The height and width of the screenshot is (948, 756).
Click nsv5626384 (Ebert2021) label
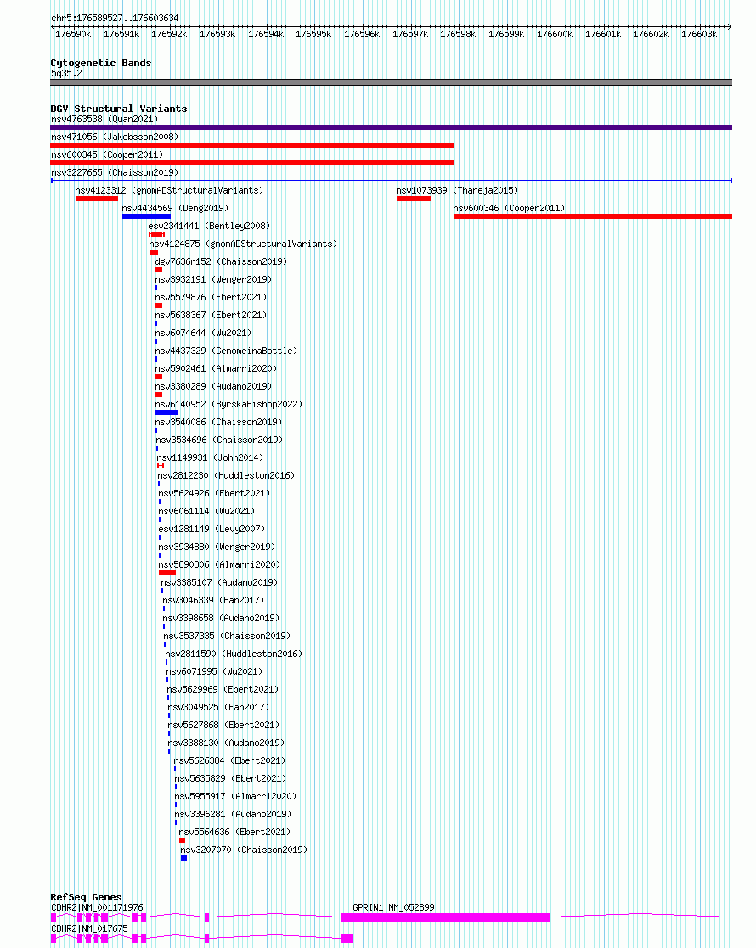click(x=229, y=761)
